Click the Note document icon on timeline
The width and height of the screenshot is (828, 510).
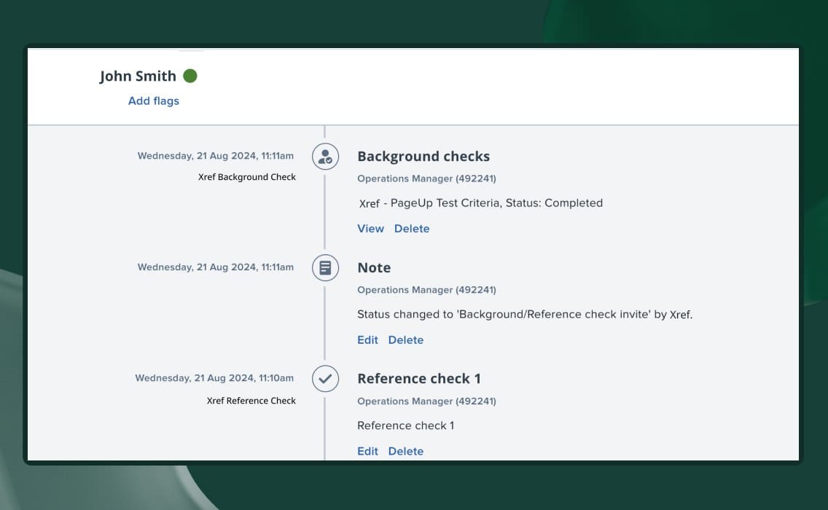(325, 268)
